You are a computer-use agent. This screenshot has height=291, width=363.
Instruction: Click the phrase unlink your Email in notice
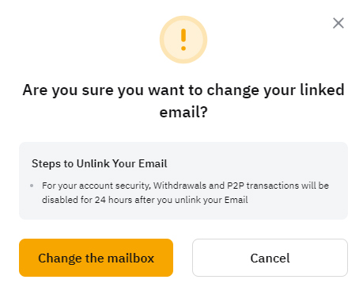tap(211, 200)
